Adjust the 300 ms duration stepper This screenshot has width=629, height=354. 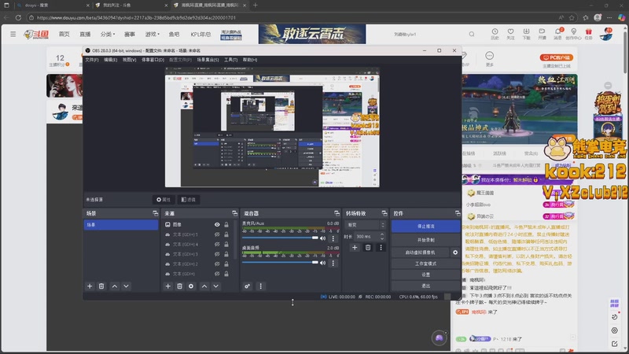pyautogui.click(x=382, y=237)
